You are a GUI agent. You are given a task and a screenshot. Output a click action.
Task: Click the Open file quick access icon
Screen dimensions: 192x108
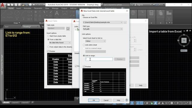click(12, 5)
